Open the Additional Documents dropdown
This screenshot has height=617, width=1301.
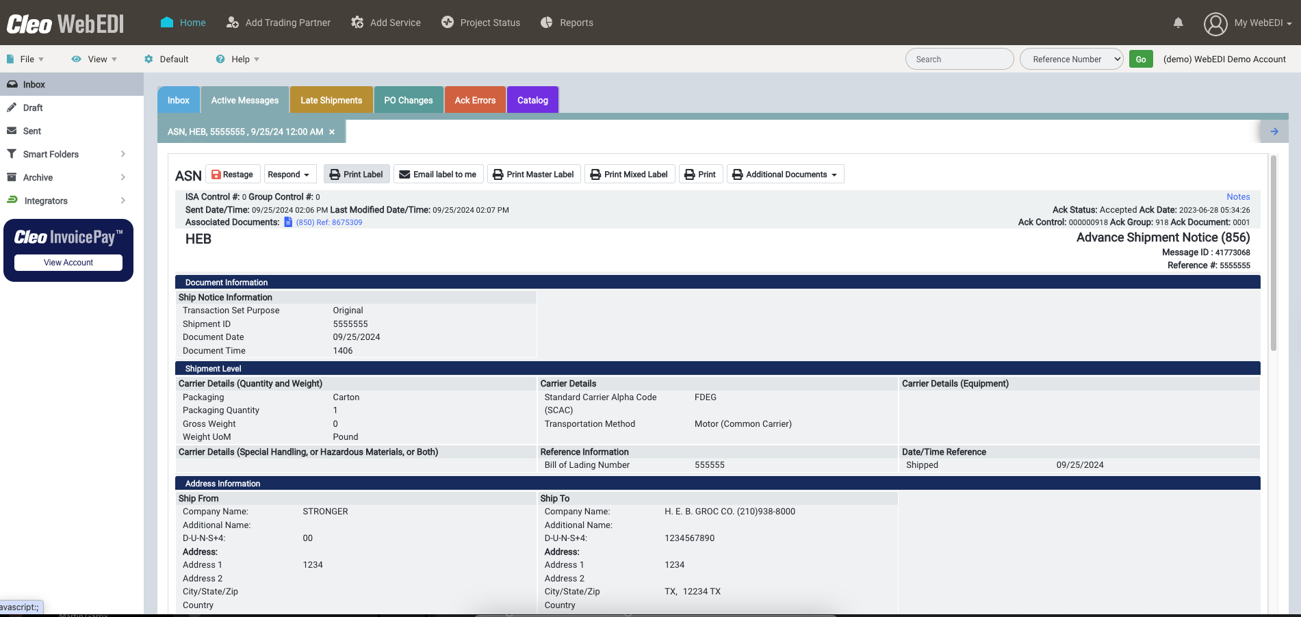785,174
